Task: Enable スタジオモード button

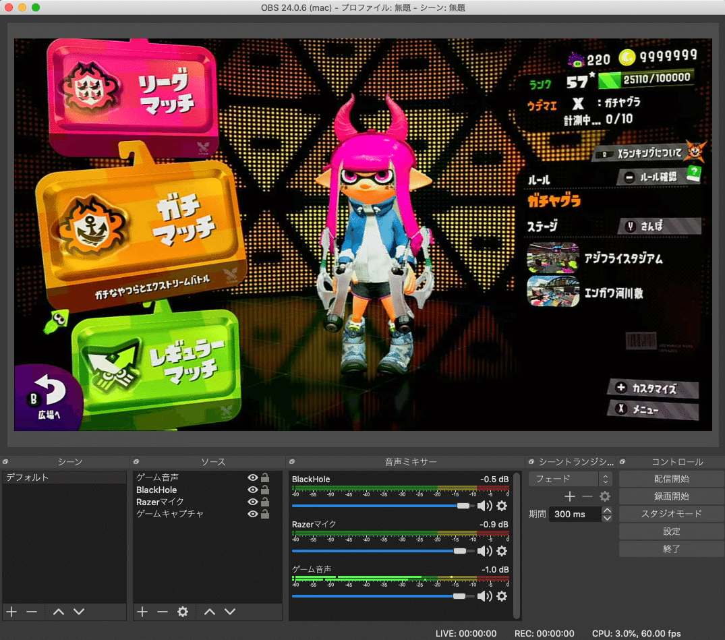Action: [671, 514]
